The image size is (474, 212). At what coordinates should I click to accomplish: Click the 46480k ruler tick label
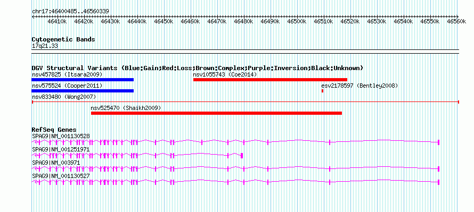(243, 22)
